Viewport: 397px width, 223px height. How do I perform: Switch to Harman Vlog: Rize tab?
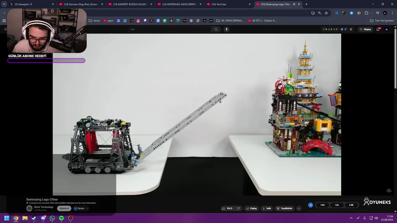coord(81,4)
